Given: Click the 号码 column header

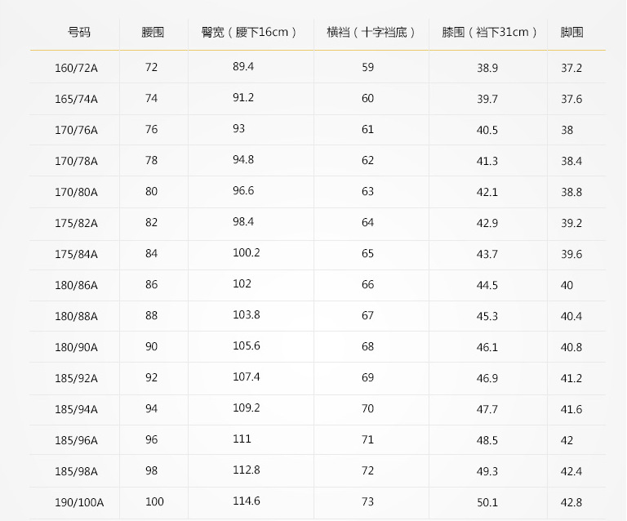Looking at the screenshot, I should pos(79,33).
